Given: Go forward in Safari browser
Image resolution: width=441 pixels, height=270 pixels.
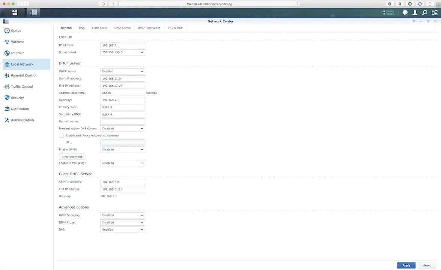Looking at the screenshot, I should click(x=26, y=4).
